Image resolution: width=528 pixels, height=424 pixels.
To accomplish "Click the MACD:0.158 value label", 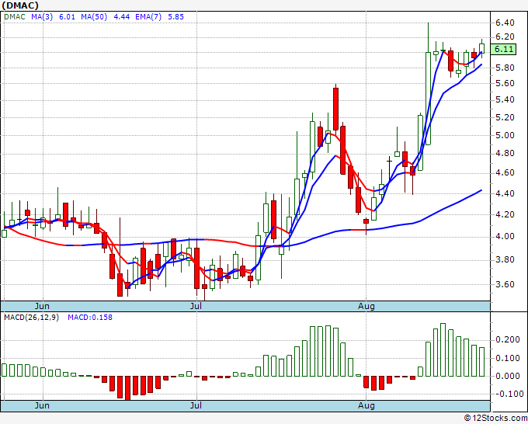I will (90, 318).
